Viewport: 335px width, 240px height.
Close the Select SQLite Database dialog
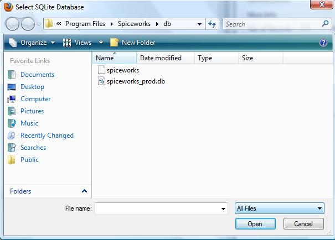321,4
